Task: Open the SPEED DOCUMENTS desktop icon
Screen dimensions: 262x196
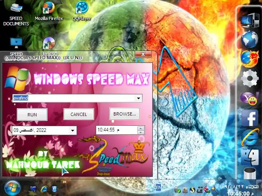Action: (16, 13)
